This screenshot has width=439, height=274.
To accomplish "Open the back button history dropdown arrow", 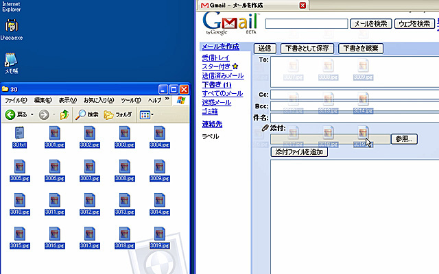I will pyautogui.click(x=32, y=114).
